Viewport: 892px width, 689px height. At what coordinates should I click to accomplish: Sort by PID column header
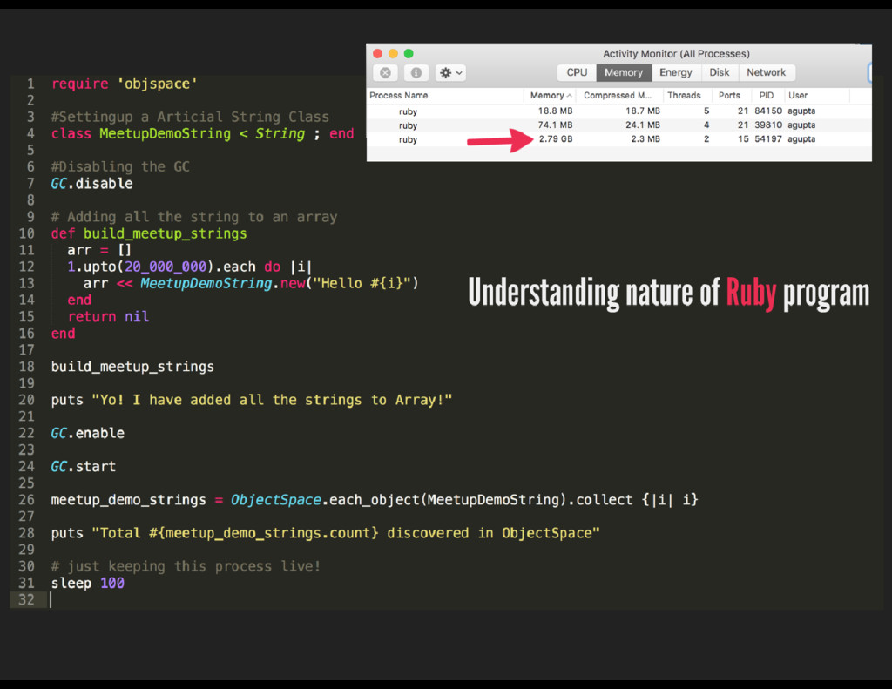768,96
